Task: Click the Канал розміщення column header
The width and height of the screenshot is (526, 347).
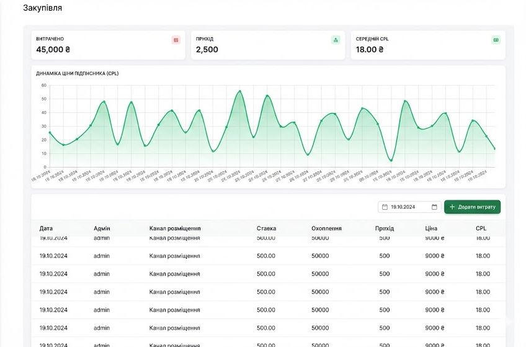Action: pyautogui.click(x=175, y=228)
